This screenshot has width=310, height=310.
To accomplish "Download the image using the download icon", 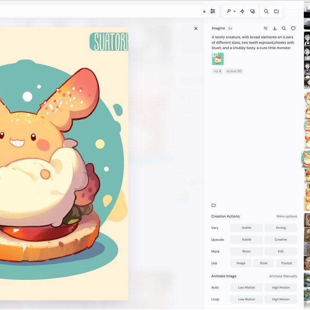I will coord(275,28).
